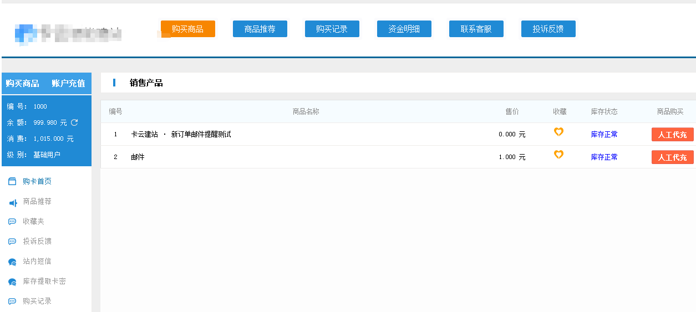Select 联系客服 in the top bar
The width and height of the screenshot is (696, 312).
[476, 29]
